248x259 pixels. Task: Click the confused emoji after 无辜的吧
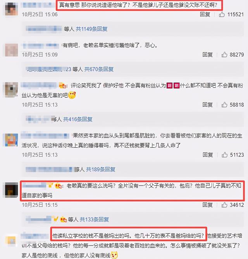click(x=72, y=95)
